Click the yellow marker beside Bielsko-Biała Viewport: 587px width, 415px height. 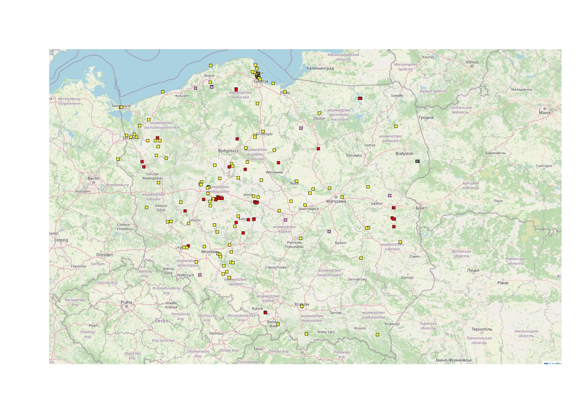(278, 324)
